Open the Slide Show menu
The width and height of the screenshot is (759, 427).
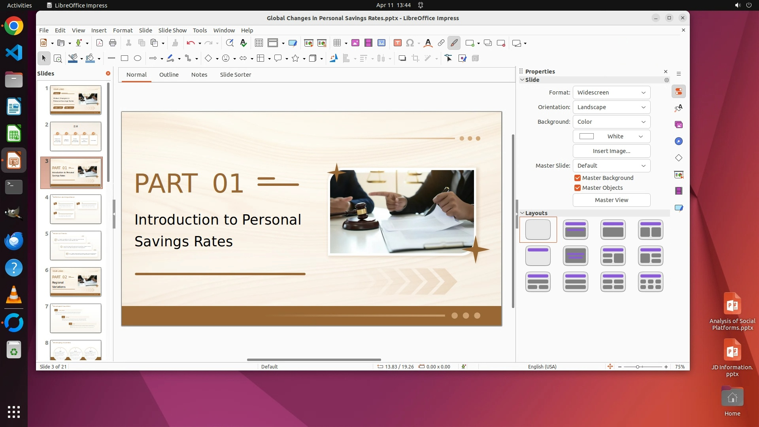click(x=172, y=30)
